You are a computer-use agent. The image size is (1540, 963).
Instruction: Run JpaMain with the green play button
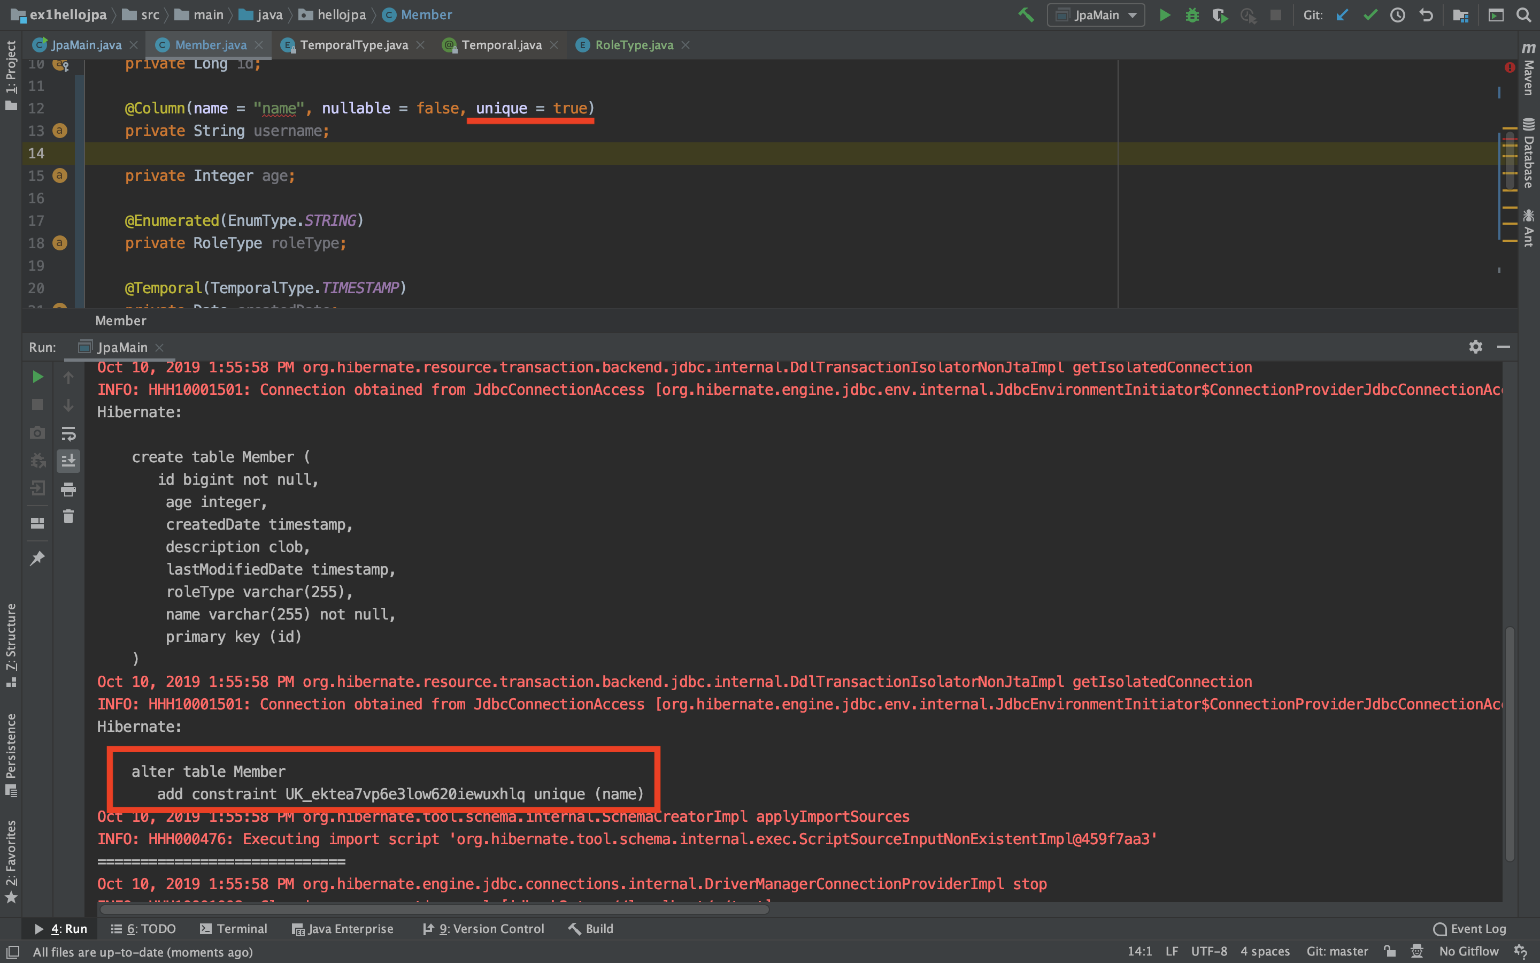1165,14
